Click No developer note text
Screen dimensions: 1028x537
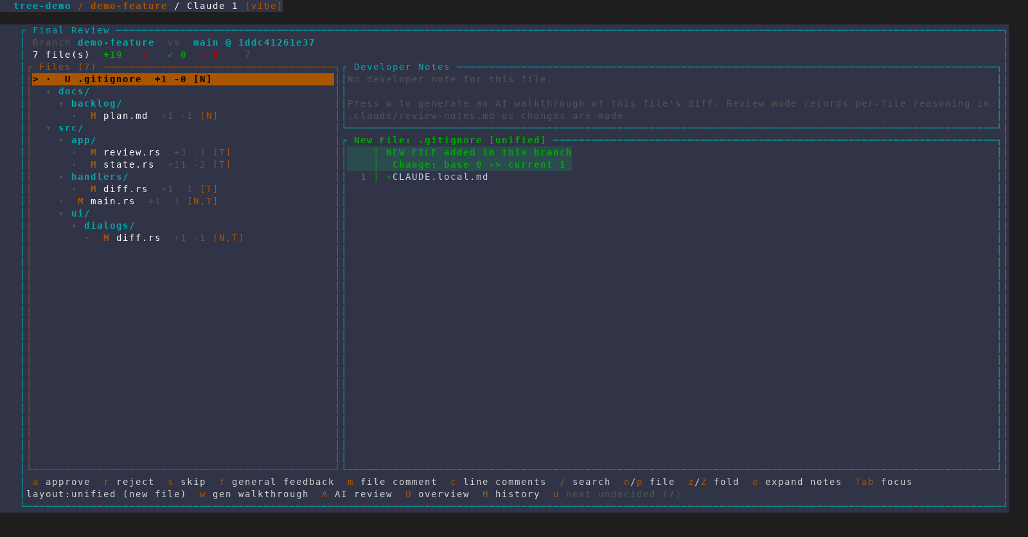[450, 79]
